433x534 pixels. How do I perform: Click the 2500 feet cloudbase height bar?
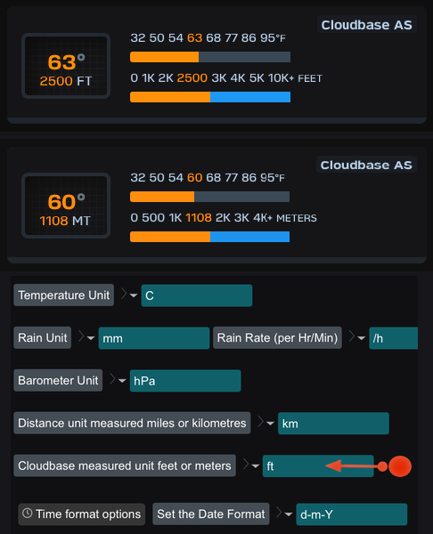(210, 97)
